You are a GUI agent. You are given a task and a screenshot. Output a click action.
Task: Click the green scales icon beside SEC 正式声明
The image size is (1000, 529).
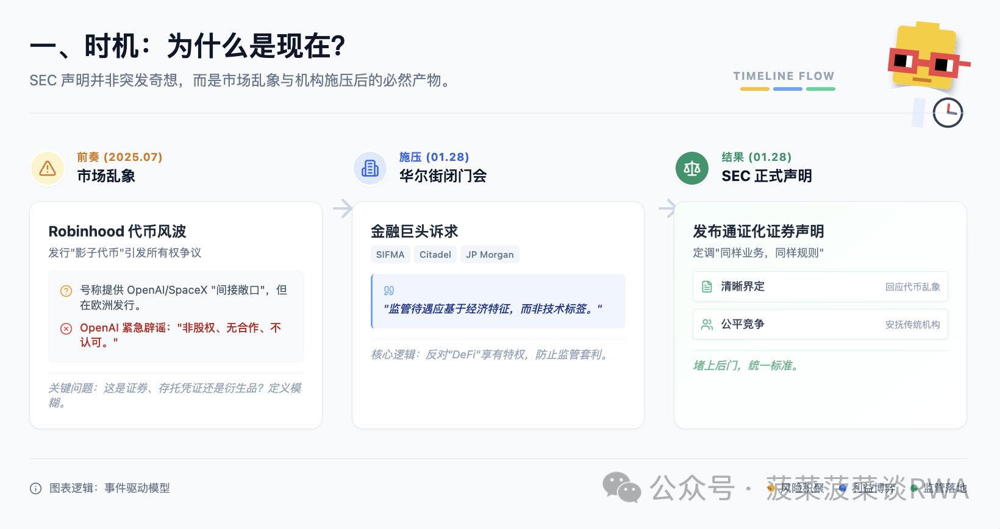pos(692,168)
